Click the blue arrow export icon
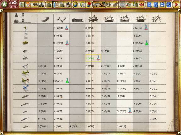Screen dimensions: 181x135 168,5
